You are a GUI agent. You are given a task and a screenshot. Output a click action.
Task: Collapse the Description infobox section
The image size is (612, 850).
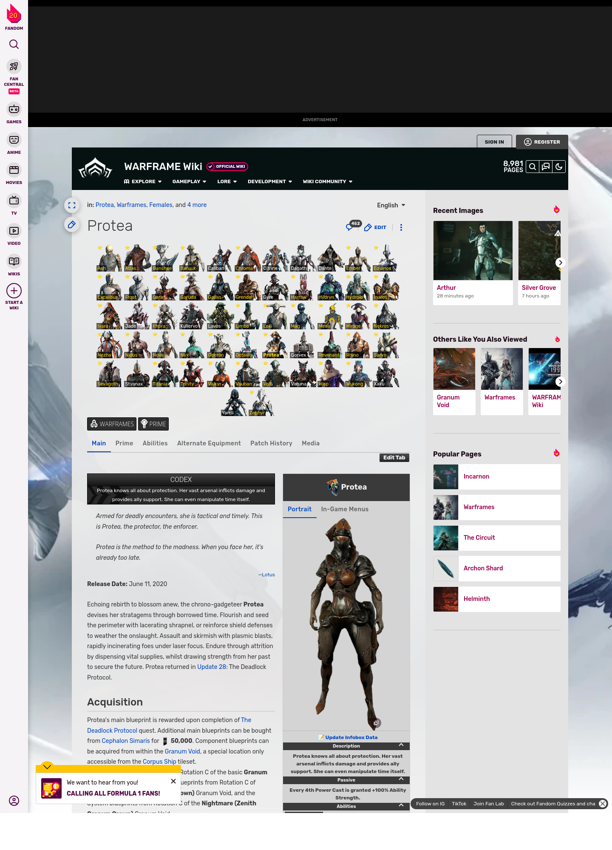(x=401, y=745)
